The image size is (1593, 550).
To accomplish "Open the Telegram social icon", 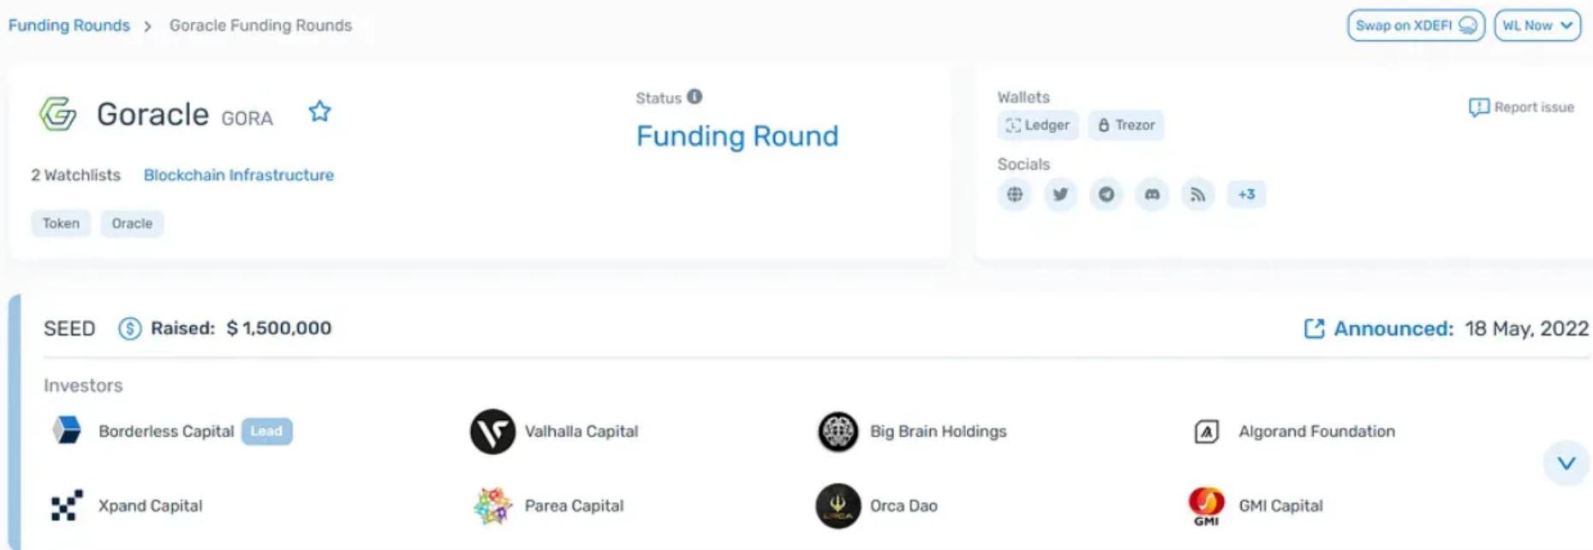I will click(x=1107, y=194).
